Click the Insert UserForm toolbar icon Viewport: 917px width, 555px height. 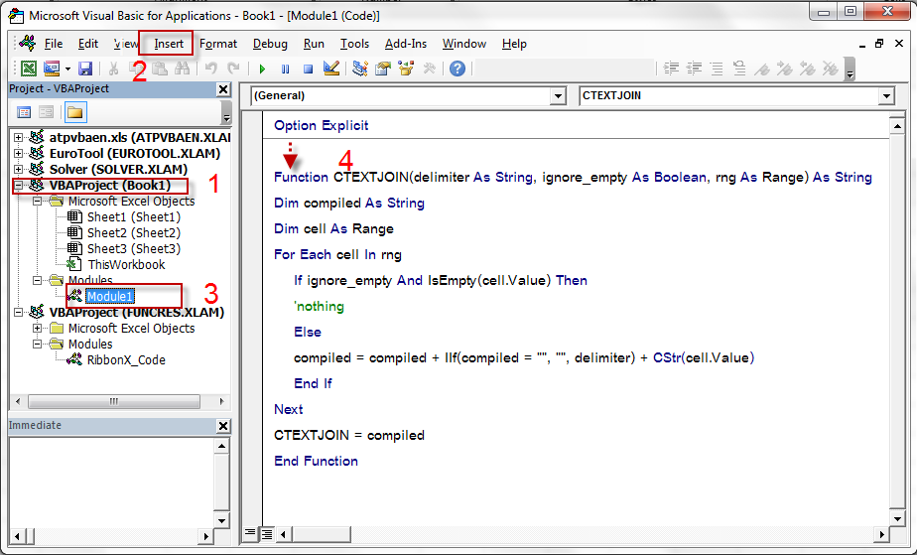(x=52, y=69)
